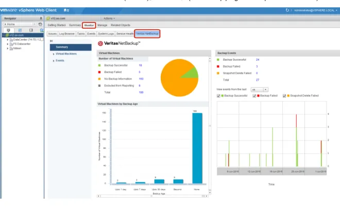Click Excluded from Reporting count link
340x211 pixels.
[x=140, y=86]
